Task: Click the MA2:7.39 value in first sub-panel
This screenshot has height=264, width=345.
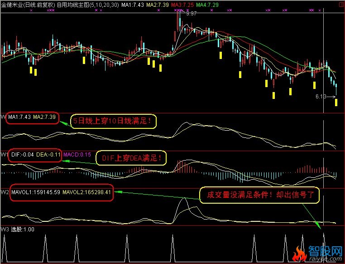Action: pyautogui.click(x=44, y=117)
